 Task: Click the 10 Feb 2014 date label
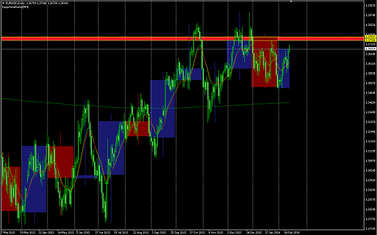pos(291,233)
